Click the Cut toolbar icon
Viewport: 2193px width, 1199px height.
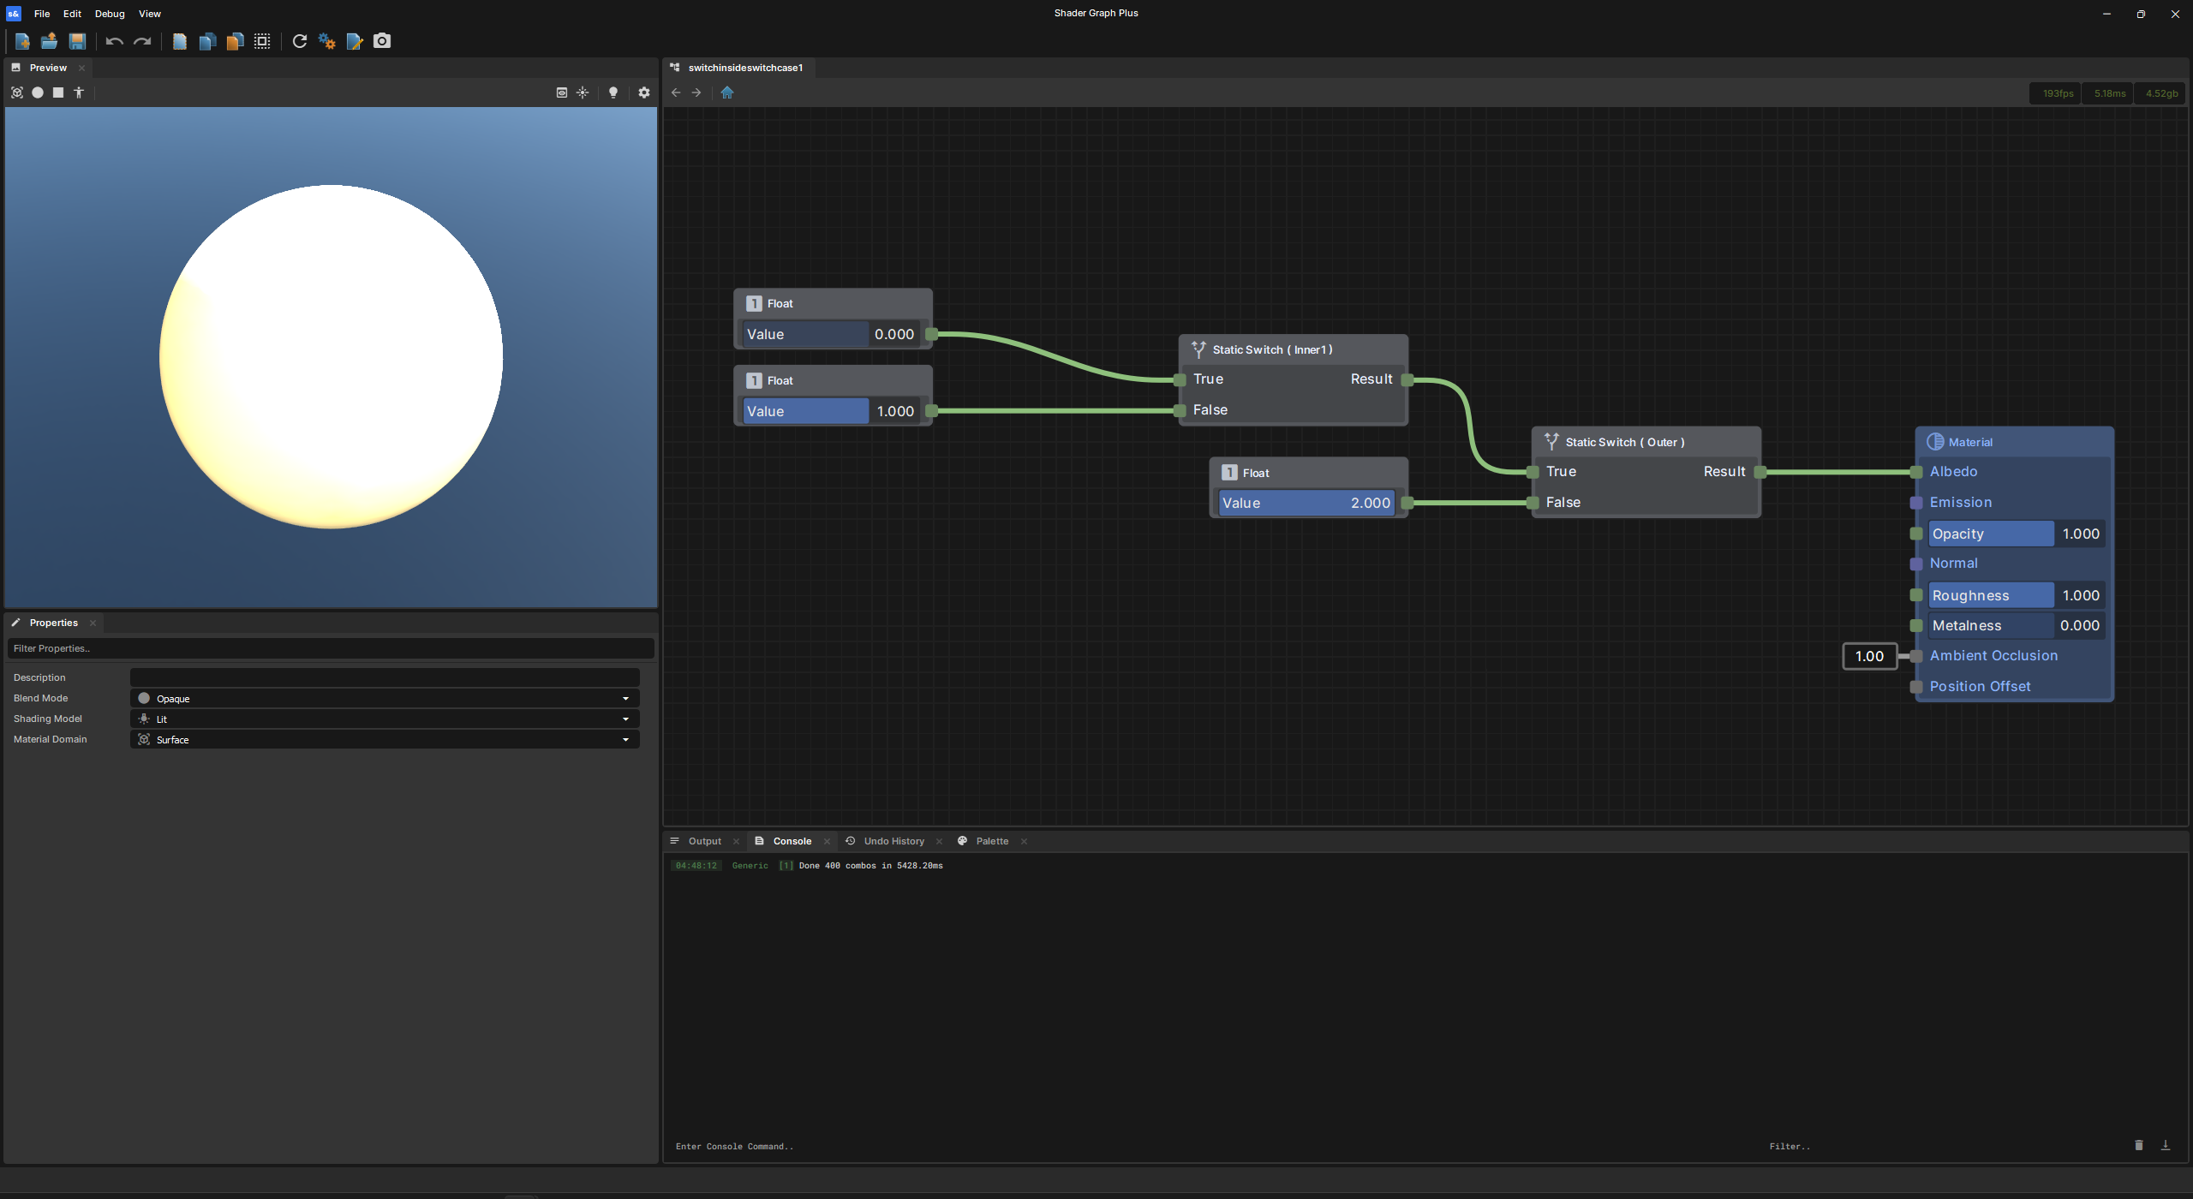coord(179,41)
